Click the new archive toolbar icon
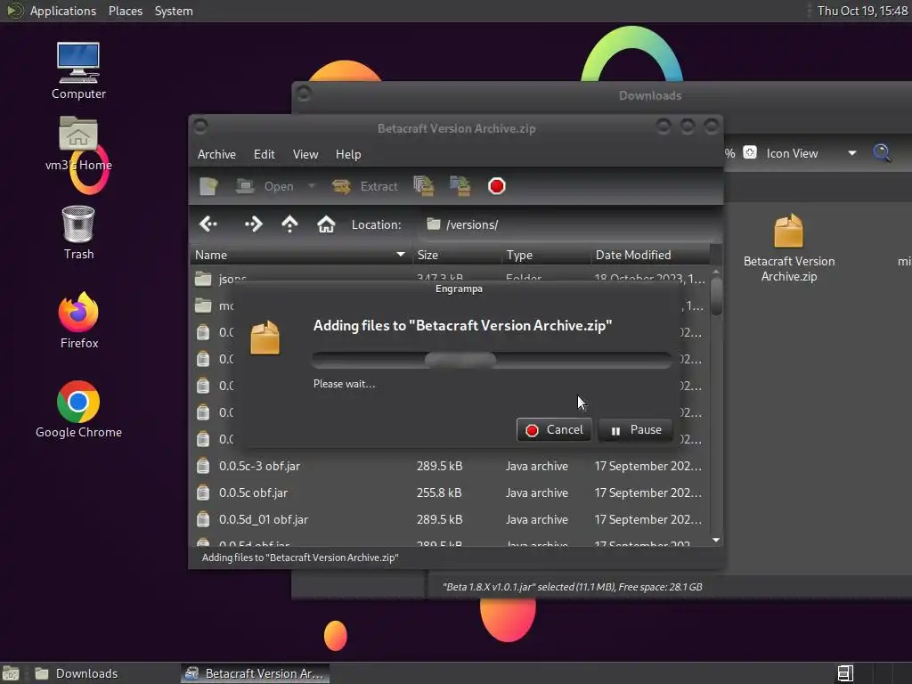 pyautogui.click(x=208, y=186)
